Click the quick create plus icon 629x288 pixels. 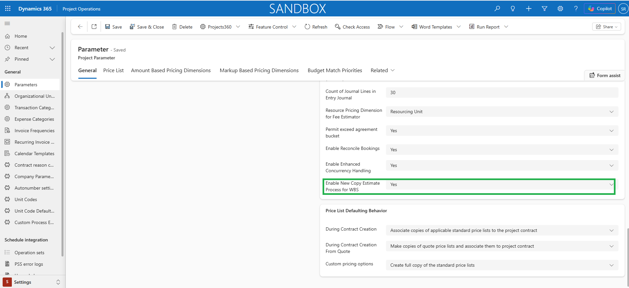coord(529,9)
